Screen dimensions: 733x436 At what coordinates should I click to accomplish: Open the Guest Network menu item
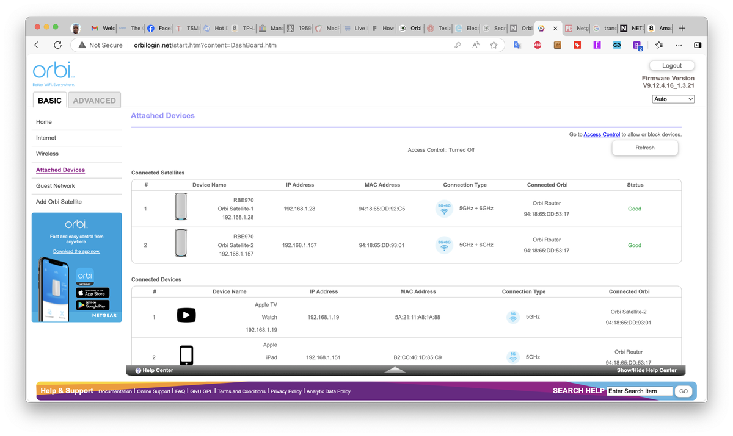click(56, 186)
